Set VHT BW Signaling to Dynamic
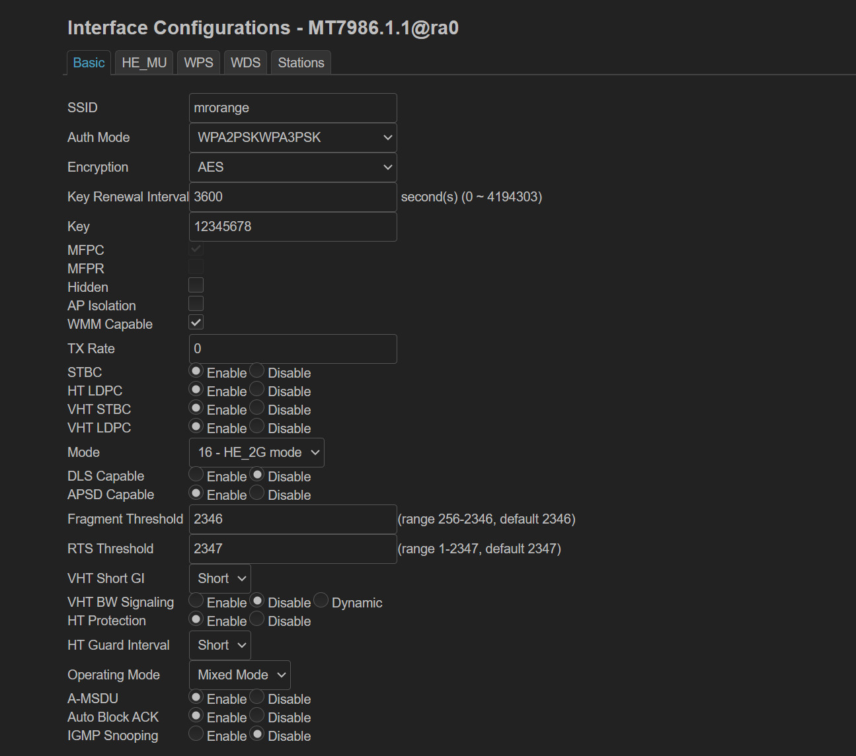 point(321,601)
